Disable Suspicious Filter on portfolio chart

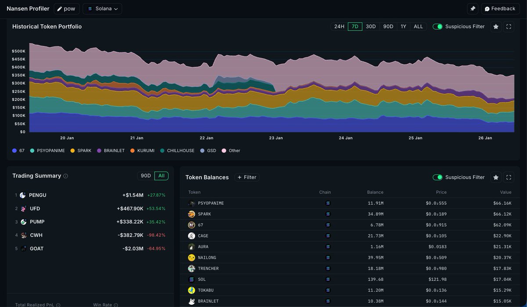tap(437, 27)
